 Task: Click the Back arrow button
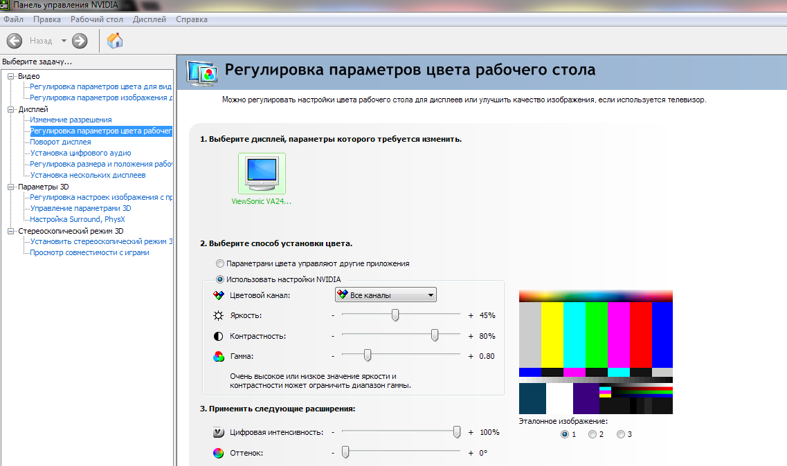(x=15, y=41)
